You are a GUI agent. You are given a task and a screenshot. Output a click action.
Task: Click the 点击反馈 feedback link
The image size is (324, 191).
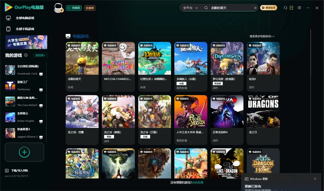coord(198,183)
